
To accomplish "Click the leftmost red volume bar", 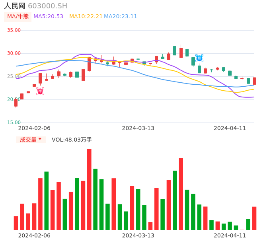I will [x=16, y=223].
